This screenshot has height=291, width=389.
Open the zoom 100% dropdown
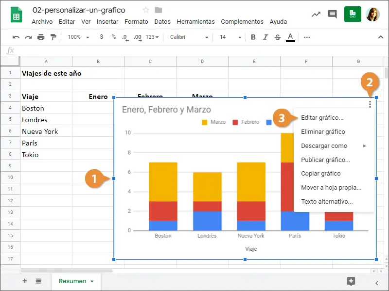pos(78,37)
